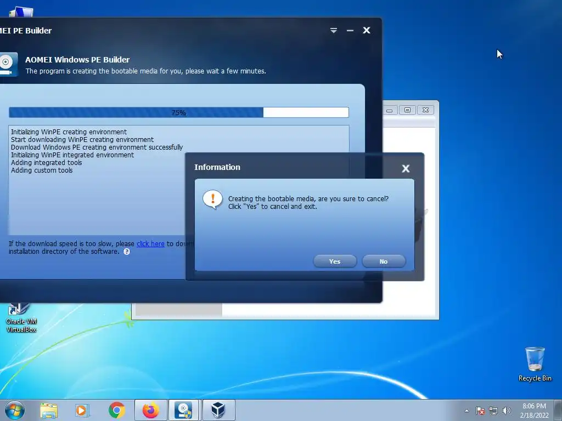Switch to AOMEI PE Builder taskbar button
This screenshot has width=562, height=421.
183,410
